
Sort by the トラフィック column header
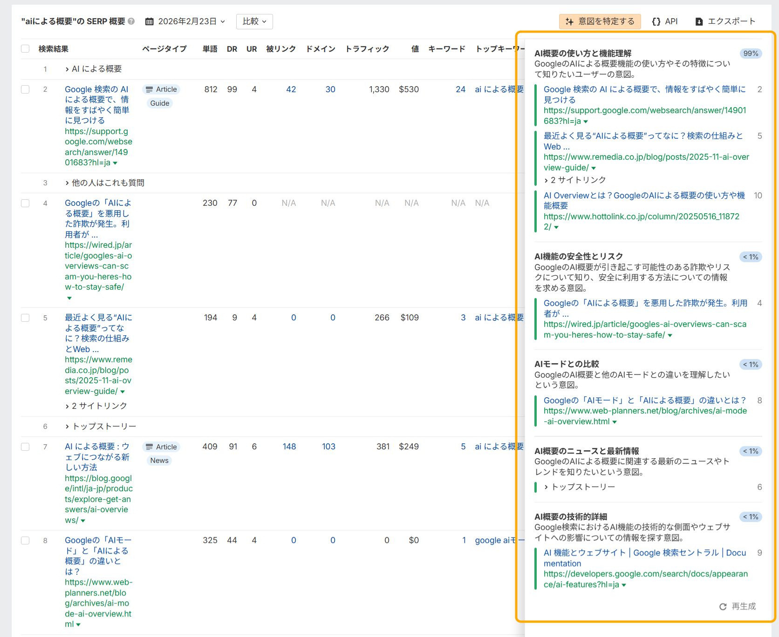click(368, 48)
